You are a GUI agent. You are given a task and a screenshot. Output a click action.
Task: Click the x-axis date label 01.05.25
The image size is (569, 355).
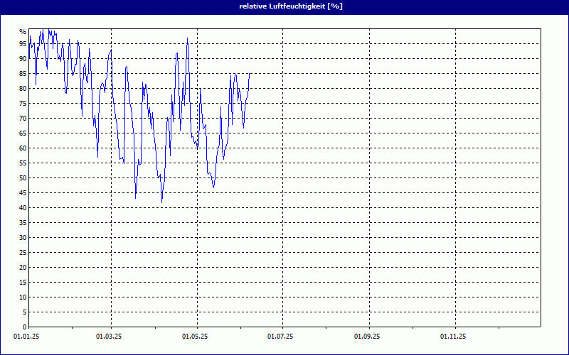coord(195,337)
